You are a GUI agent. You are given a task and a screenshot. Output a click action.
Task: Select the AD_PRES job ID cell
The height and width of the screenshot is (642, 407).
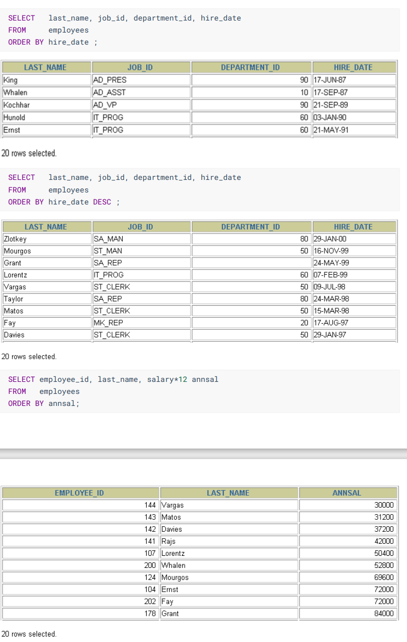tap(141, 80)
